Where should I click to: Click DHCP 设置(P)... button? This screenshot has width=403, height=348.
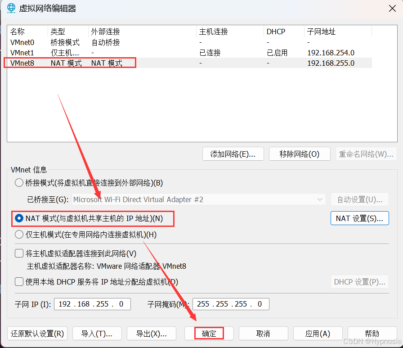360,282
